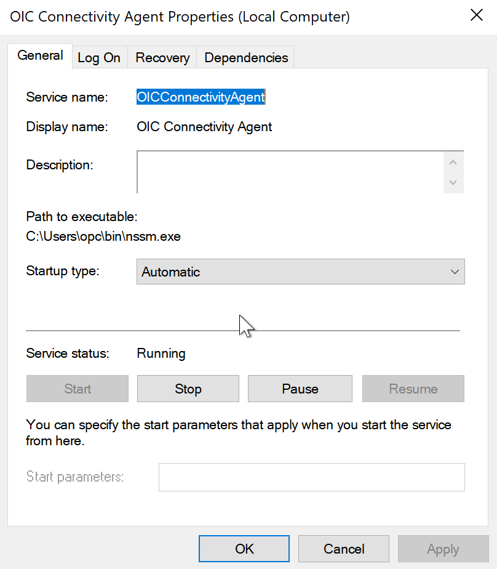Close the properties window with X
The height and width of the screenshot is (569, 497).
[x=477, y=16]
